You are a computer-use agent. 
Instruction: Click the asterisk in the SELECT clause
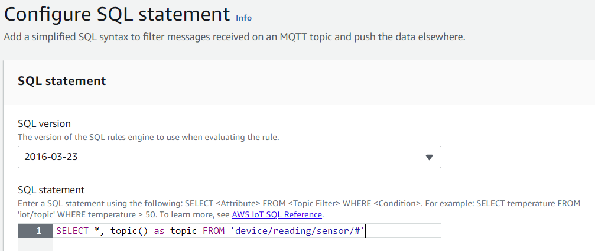96,230
